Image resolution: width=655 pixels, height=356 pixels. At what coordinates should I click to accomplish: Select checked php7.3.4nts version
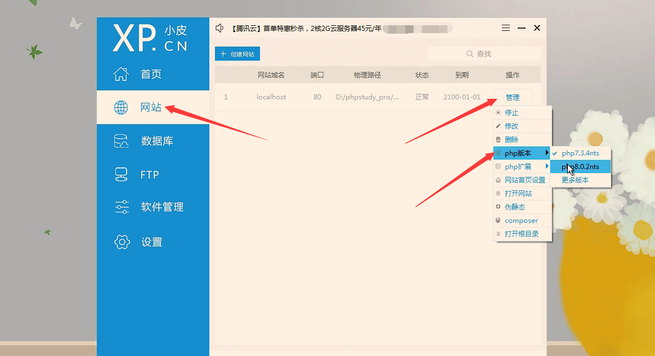[580, 153]
